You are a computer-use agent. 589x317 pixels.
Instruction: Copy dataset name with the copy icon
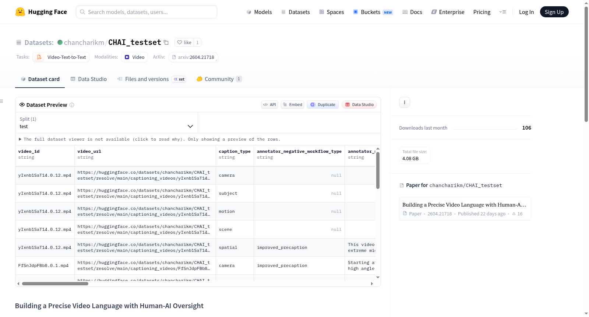(166, 42)
